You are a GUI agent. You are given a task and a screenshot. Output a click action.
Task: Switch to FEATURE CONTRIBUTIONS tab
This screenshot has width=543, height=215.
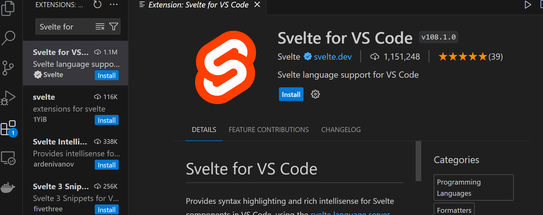[x=269, y=130]
